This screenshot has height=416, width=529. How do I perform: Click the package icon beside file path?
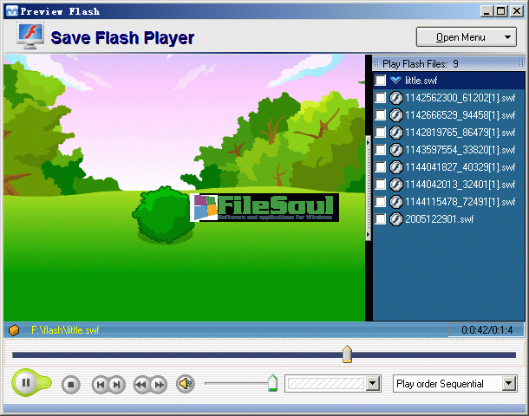[x=14, y=330]
